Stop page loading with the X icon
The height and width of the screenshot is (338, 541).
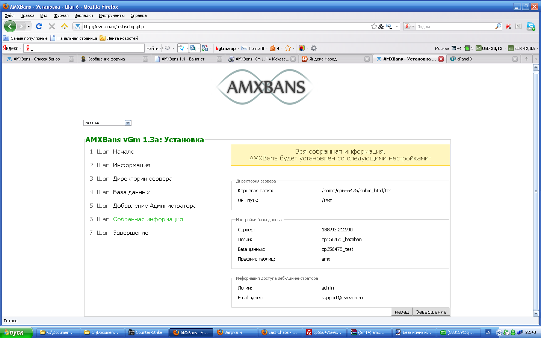tap(52, 26)
